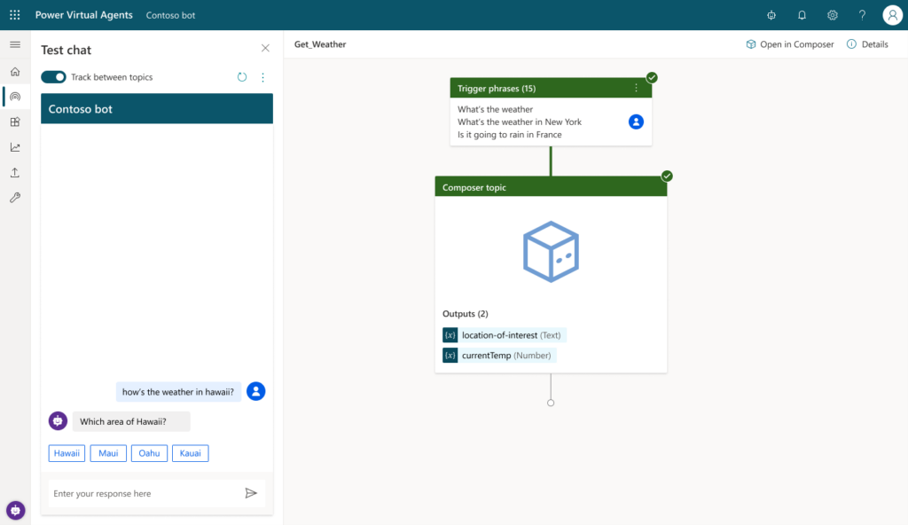Viewport: 908px width, 525px height.
Task: Open Manage settings with the wrench icon
Action: click(x=14, y=197)
